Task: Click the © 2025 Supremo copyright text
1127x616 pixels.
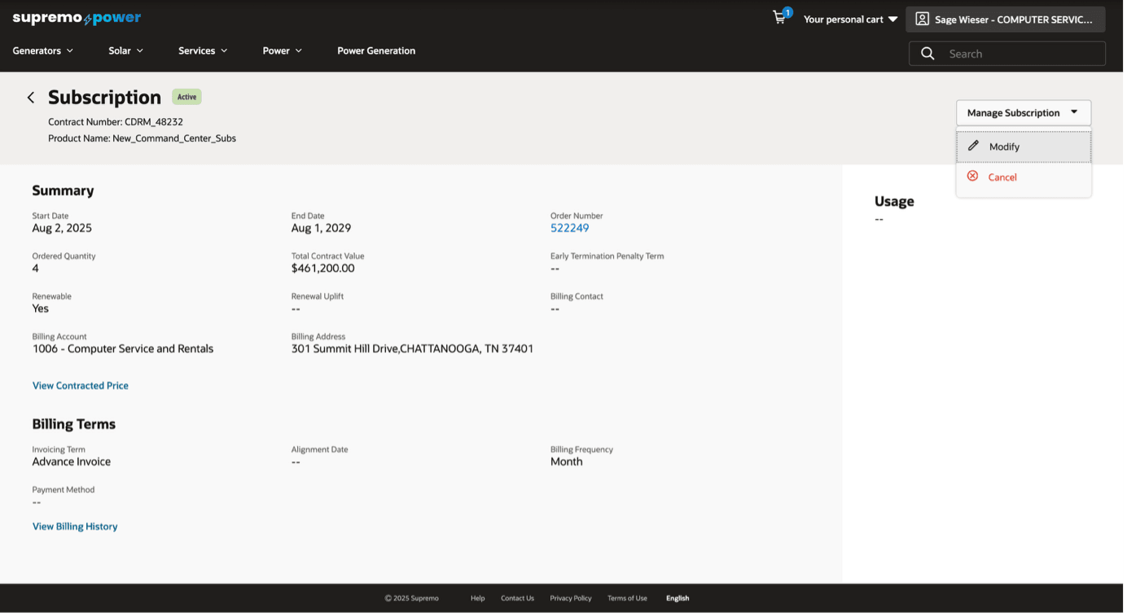Action: pyautogui.click(x=411, y=598)
